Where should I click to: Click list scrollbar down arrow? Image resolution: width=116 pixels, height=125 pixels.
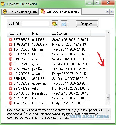(108, 103)
